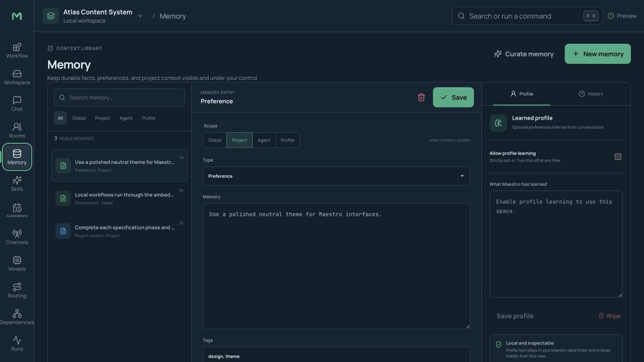The width and height of the screenshot is (644, 362).
Task: Open memory 'Complete each specification phase and…'
Action: (119, 231)
